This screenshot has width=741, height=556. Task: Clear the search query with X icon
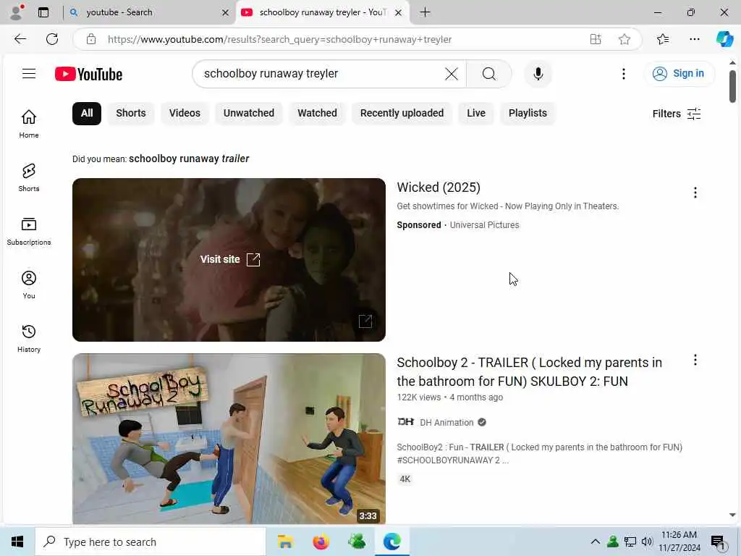[x=452, y=74]
